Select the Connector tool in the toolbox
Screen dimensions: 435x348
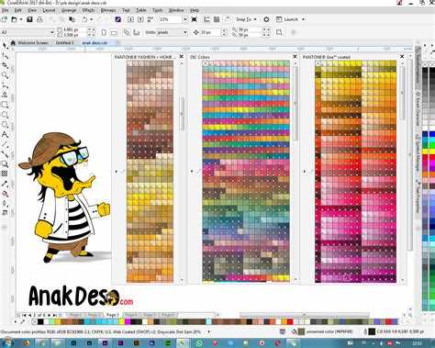pyautogui.click(x=5, y=154)
